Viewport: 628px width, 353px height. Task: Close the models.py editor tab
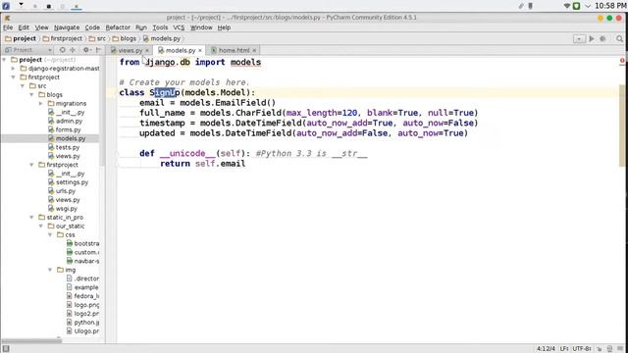pos(200,50)
